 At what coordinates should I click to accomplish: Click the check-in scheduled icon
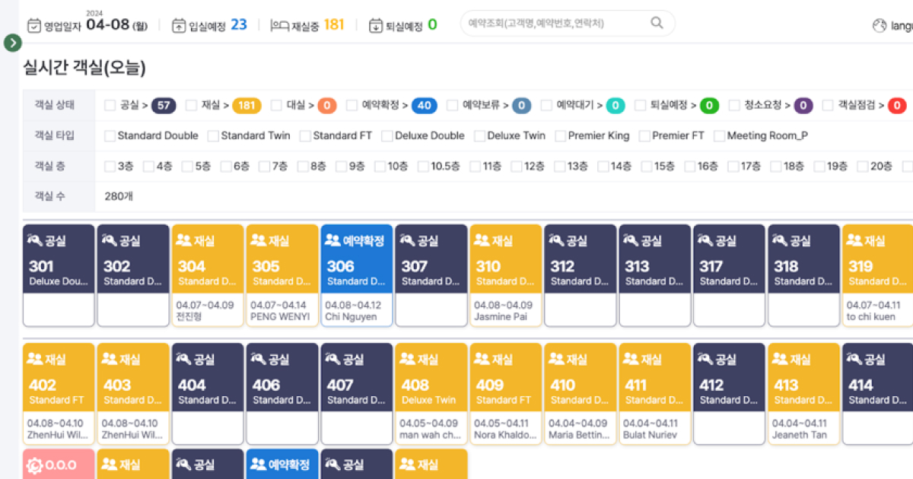[179, 25]
